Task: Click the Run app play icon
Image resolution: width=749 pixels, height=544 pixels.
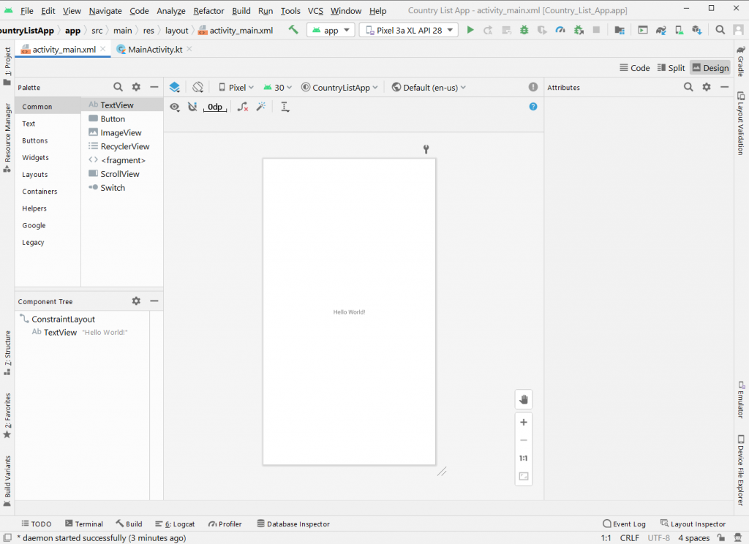Action: (x=470, y=30)
